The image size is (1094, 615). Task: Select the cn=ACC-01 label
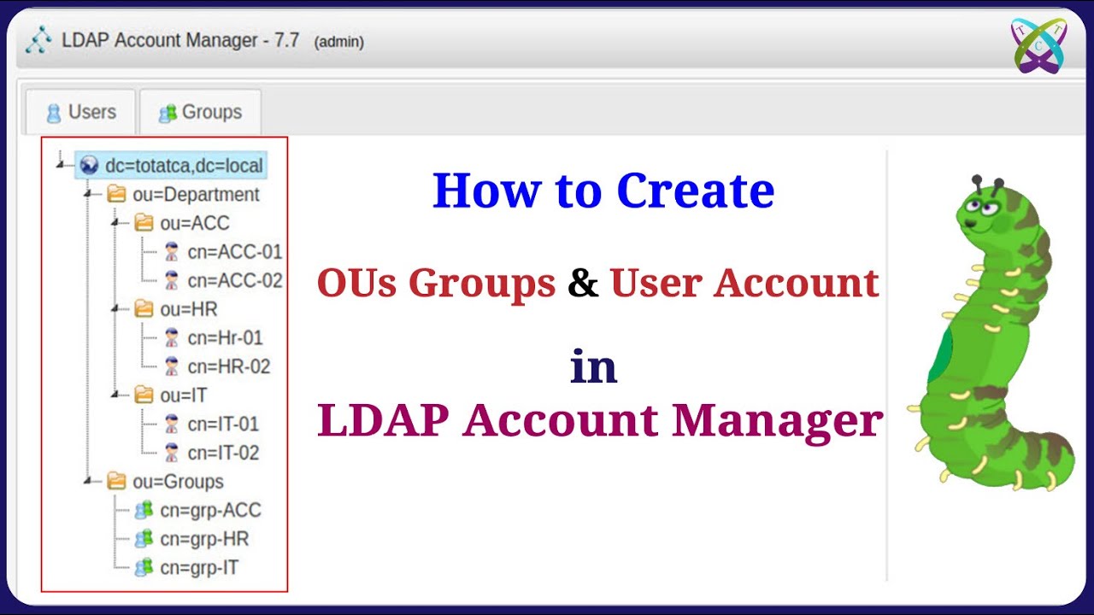(x=235, y=252)
